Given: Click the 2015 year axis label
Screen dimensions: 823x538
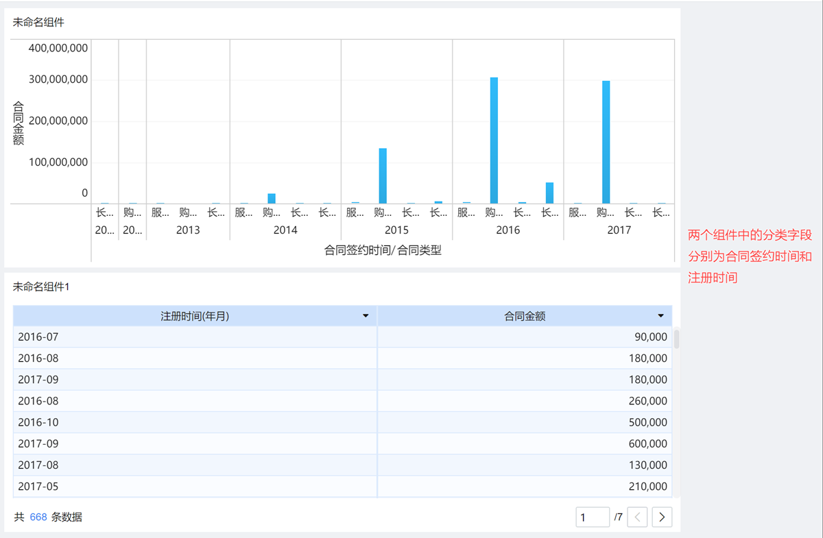Looking at the screenshot, I should (x=396, y=230).
